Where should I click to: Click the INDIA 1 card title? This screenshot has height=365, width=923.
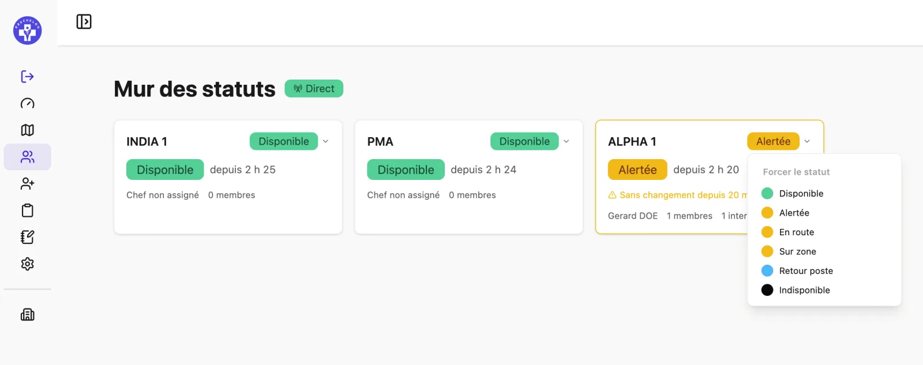(147, 142)
